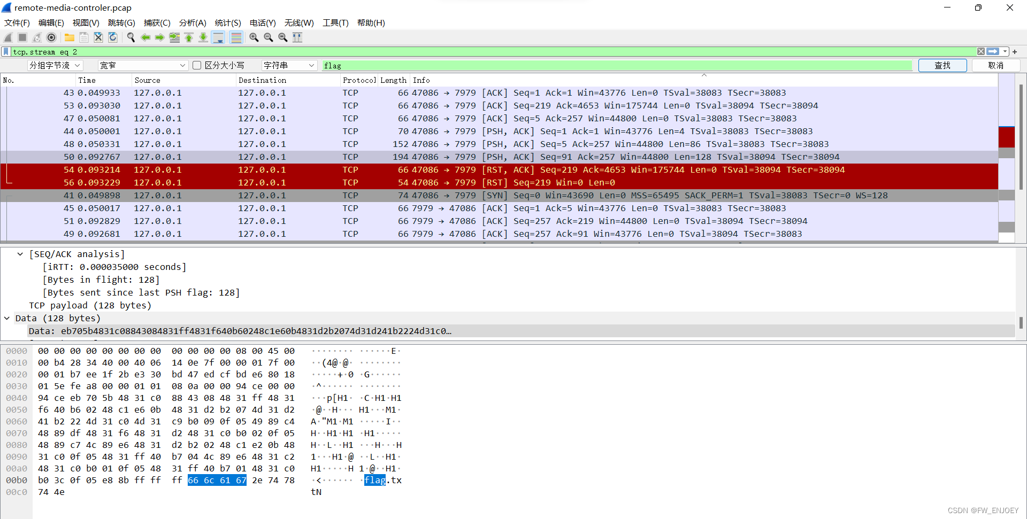
Task: Go forward with the right arrow icon
Action: [x=160, y=37]
